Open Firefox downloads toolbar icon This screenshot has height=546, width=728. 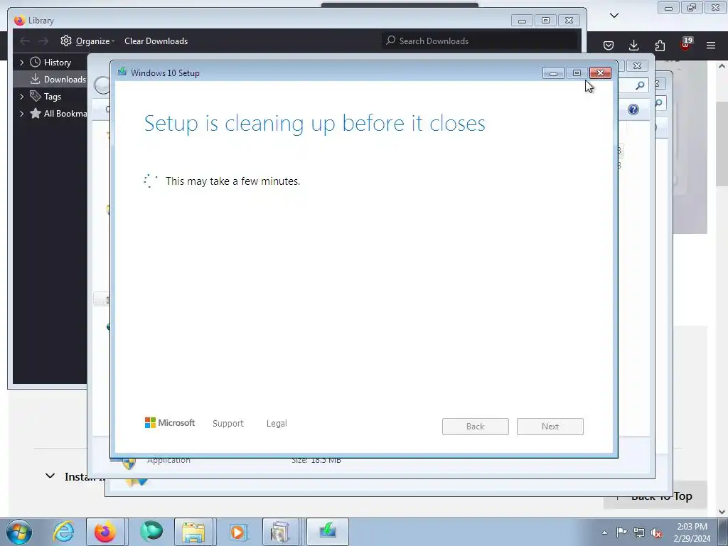(x=633, y=45)
